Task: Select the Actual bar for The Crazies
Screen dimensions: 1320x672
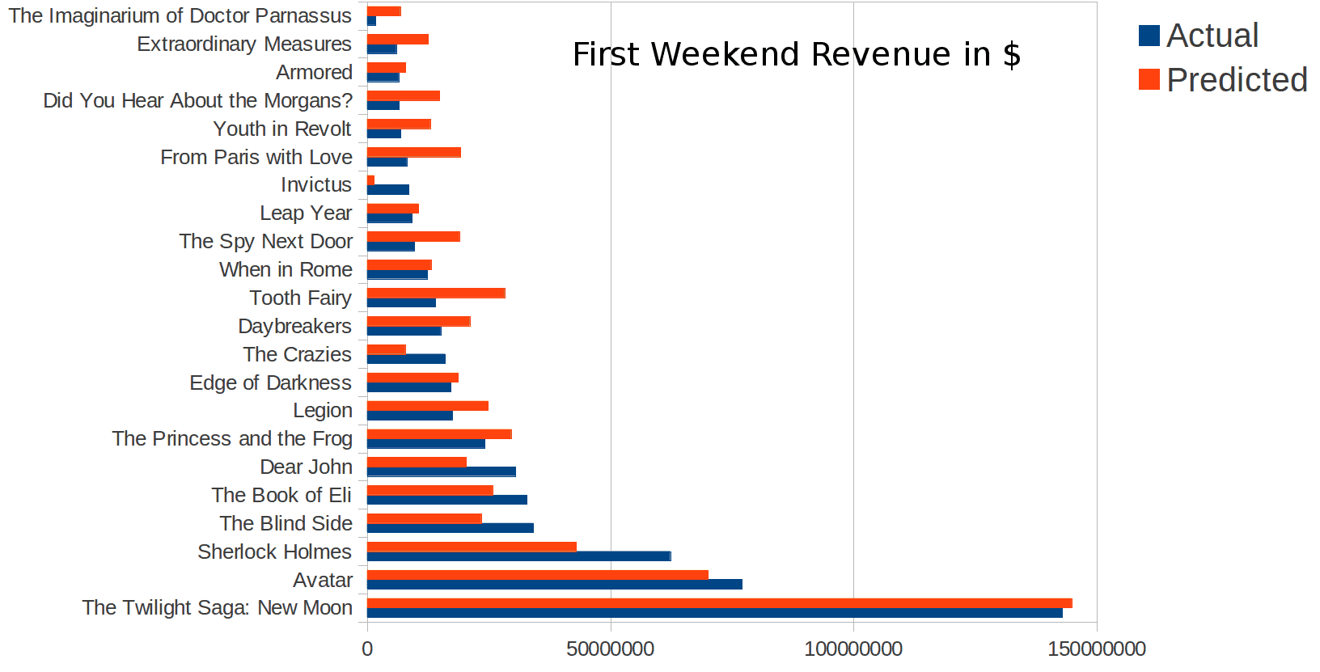Action: click(x=406, y=359)
